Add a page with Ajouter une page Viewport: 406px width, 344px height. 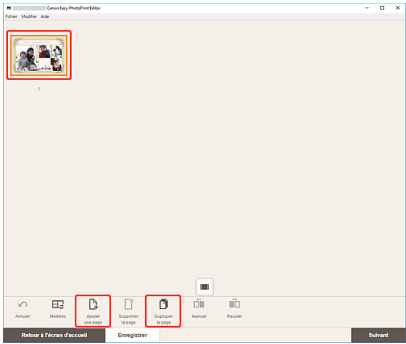pyautogui.click(x=93, y=311)
